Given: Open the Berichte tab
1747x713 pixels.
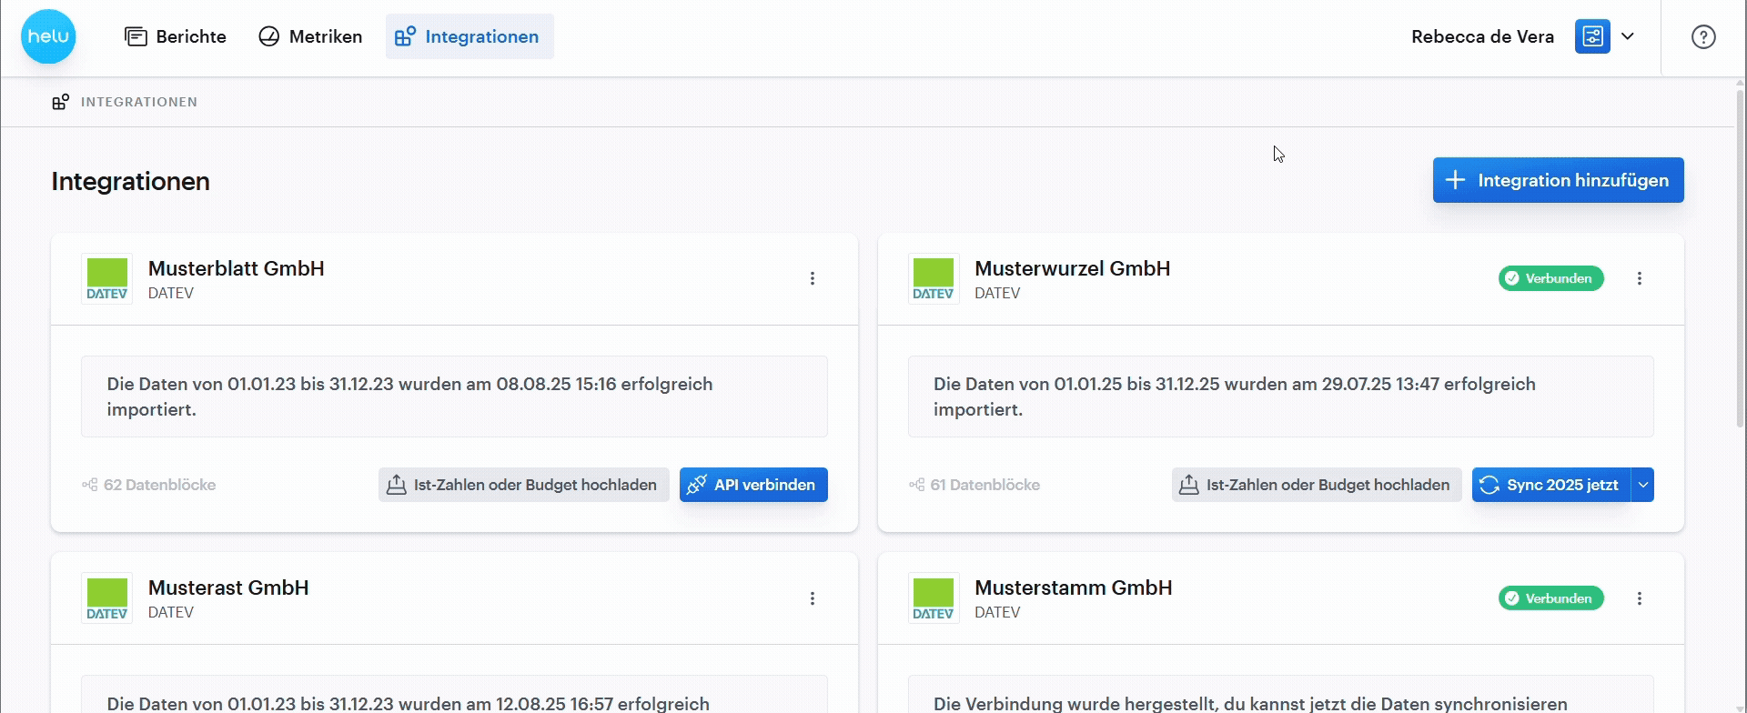Looking at the screenshot, I should coord(176,36).
